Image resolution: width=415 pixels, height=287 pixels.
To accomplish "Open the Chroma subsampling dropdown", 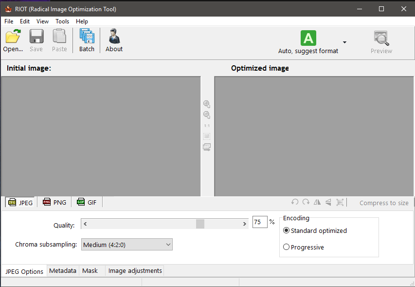I will tap(167, 244).
